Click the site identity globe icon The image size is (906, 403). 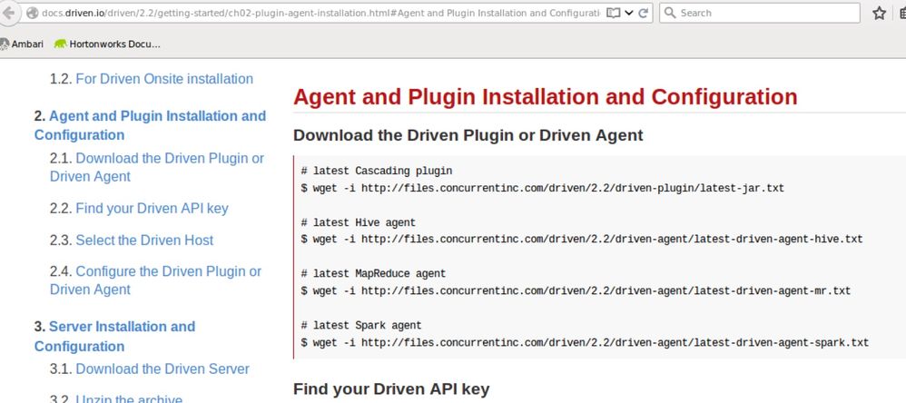click(x=33, y=14)
